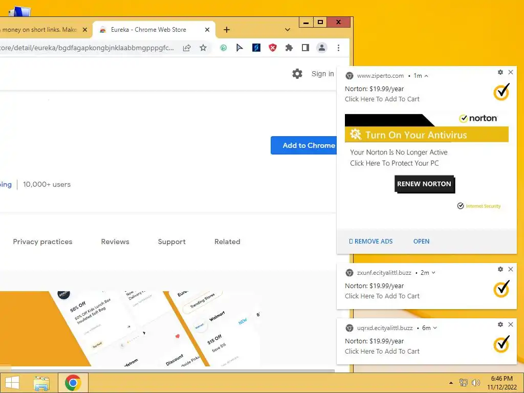This screenshot has width=524, height=393.
Task: Expand the zxunf.ecityalittl.buzz notification chevron
Action: (433, 273)
